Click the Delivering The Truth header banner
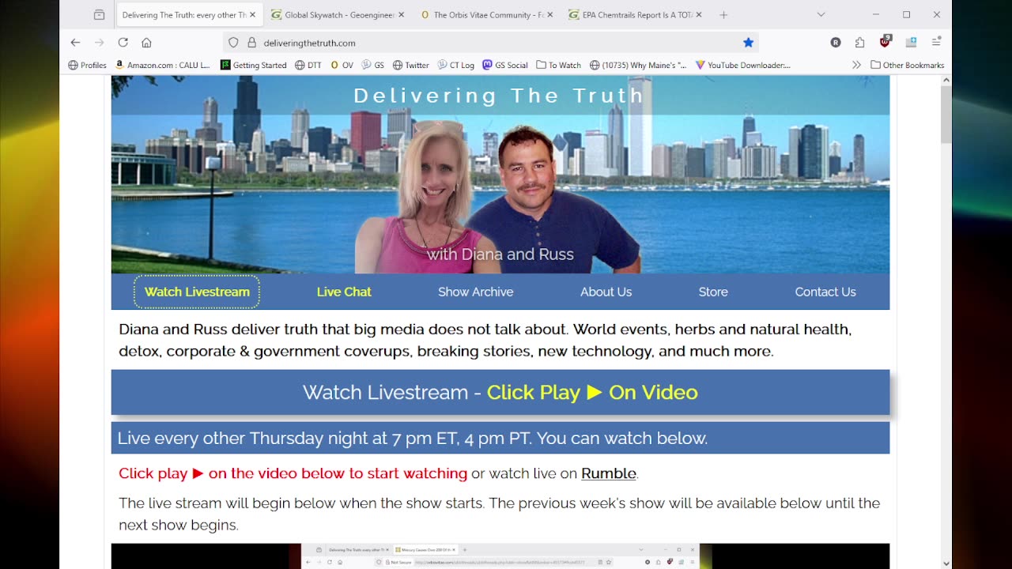The width and height of the screenshot is (1012, 569). click(500, 175)
